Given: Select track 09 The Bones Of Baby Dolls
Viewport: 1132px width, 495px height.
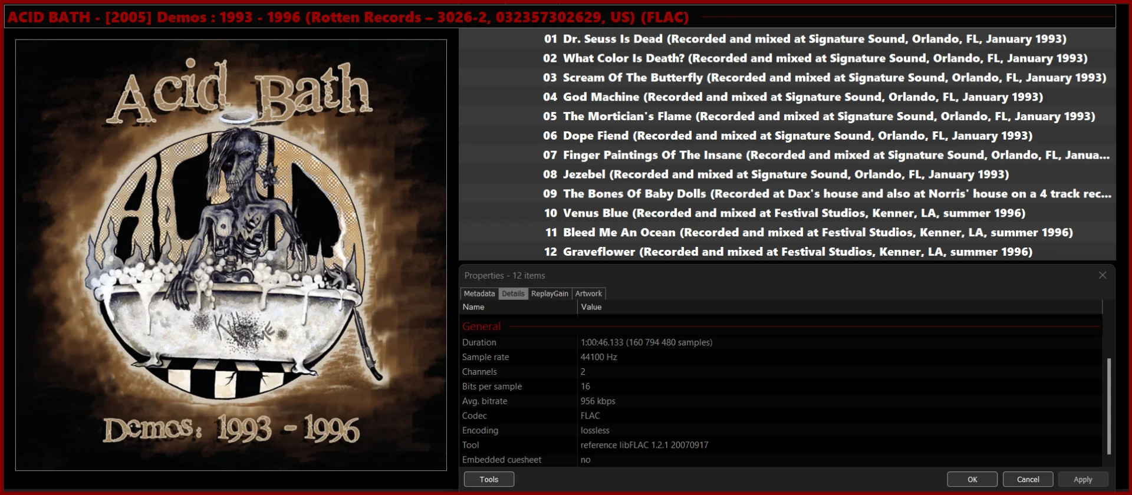Looking at the screenshot, I should pyautogui.click(x=787, y=194).
